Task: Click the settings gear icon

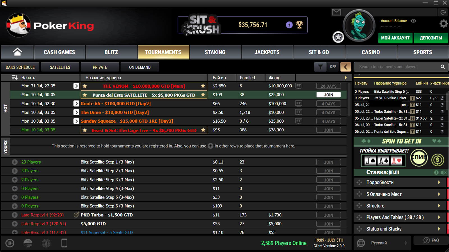Action: 443,24
